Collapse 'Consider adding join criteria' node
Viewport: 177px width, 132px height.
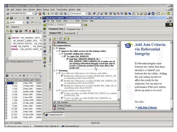click(60, 54)
